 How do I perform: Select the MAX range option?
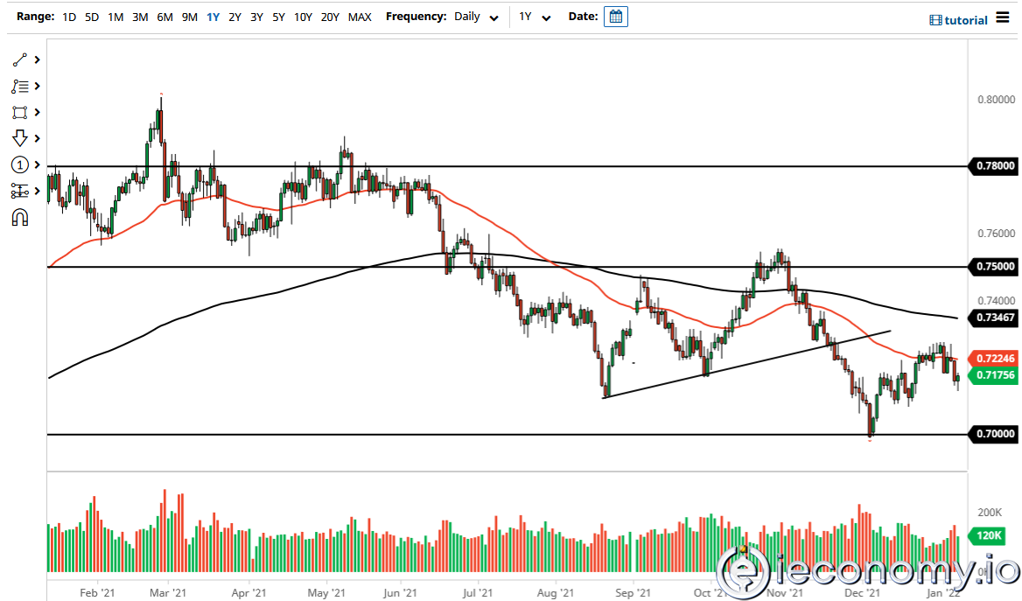point(359,16)
